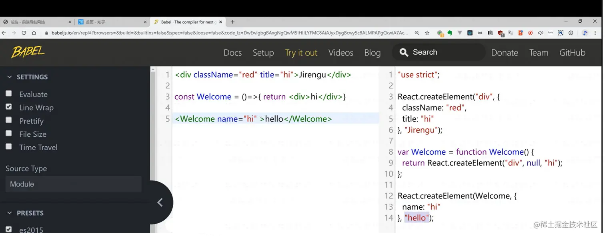Viewport: 605px width, 236px height.
Task: Open the browser home page
Action: (34, 33)
